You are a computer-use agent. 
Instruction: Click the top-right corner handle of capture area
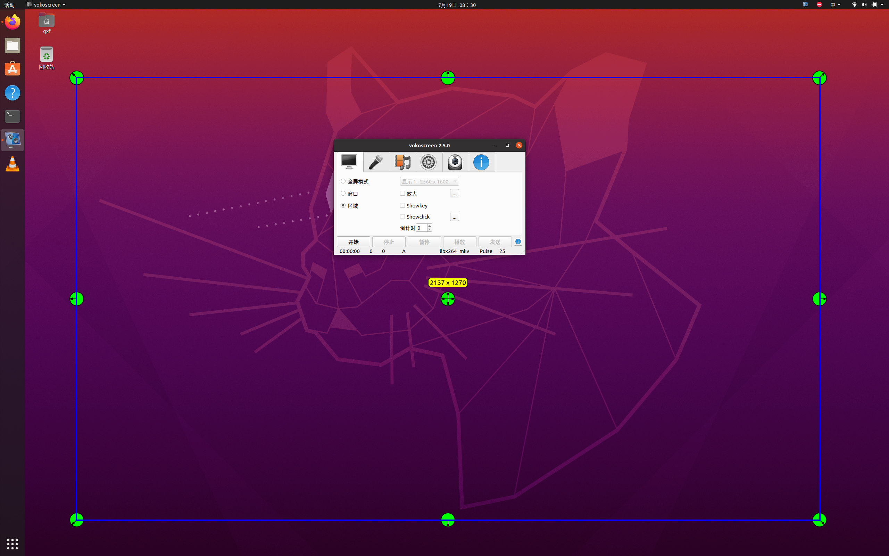coord(819,78)
